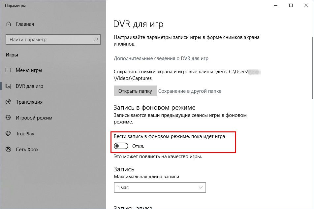Image resolution: width=314 pixels, height=209 pixels.
Task: Click the Игровой режим gauge icon
Action: pyautogui.click(x=9, y=118)
